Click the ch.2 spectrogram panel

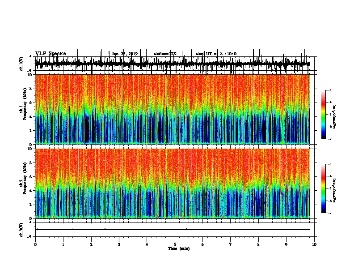pos(173,184)
